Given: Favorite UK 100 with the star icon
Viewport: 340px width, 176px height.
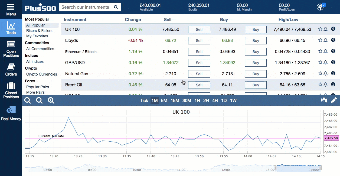Looking at the screenshot, I should 320,29.
